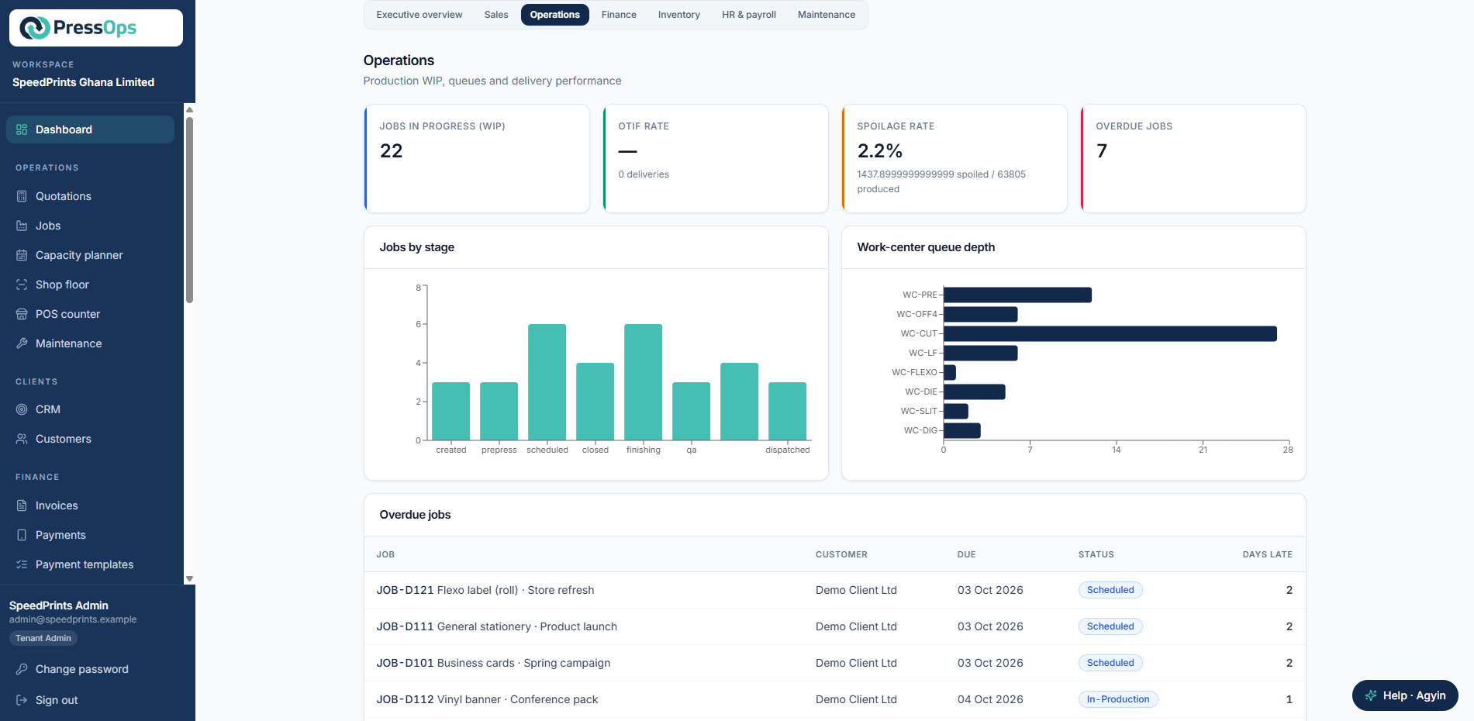Open the Inventory tab
This screenshot has height=721, width=1474.
tap(679, 15)
